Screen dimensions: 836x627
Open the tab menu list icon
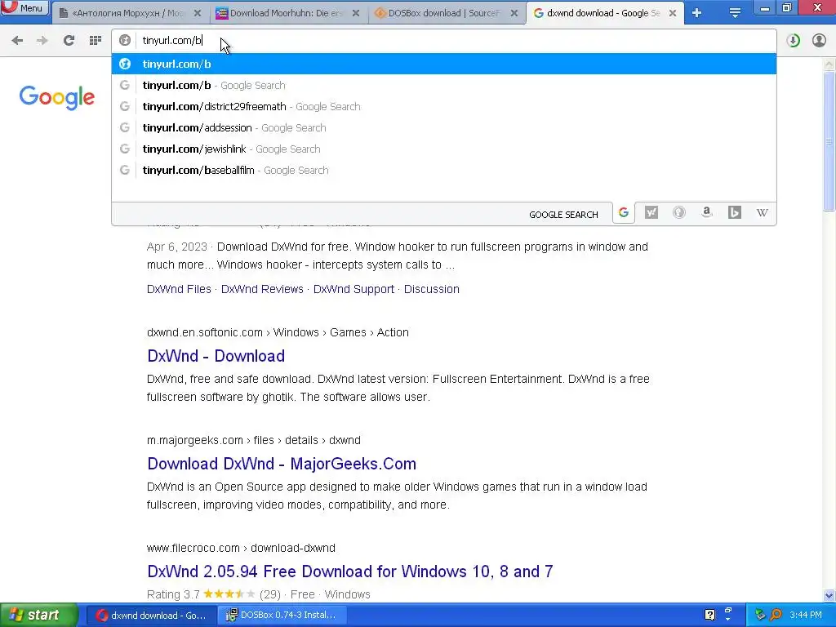[735, 13]
